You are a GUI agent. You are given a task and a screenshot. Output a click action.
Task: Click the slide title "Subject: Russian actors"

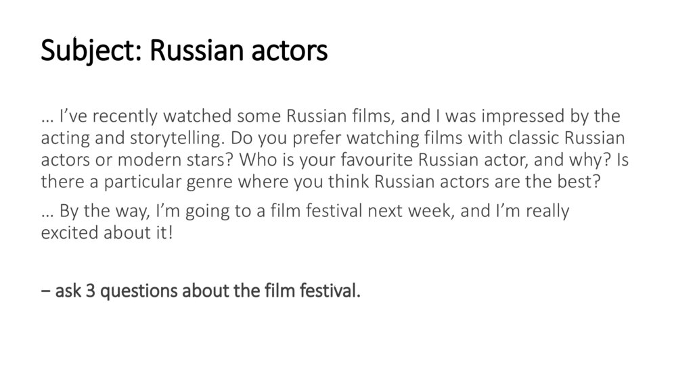tap(184, 51)
